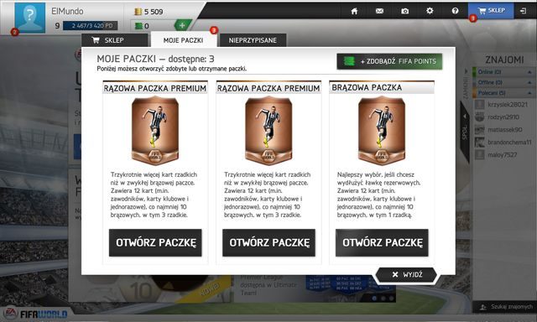Click the WYJDŹ exit button

(406, 274)
